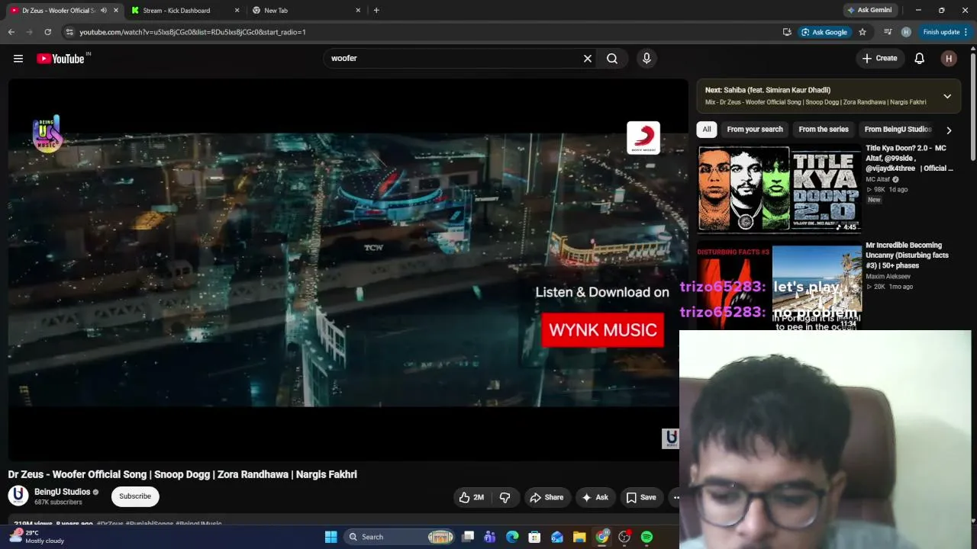Image resolution: width=977 pixels, height=549 pixels.
Task: Open Task View on the taskbar
Action: (x=468, y=537)
